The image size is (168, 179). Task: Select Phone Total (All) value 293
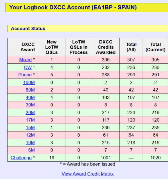pyautogui.click(x=131, y=75)
